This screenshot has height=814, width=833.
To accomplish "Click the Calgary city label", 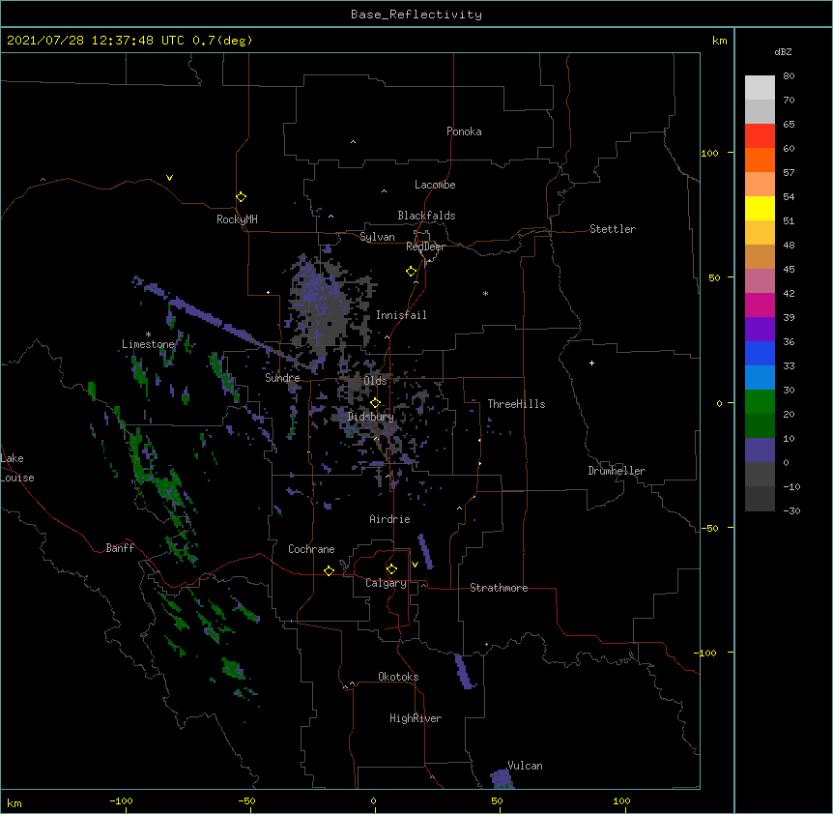I will pos(387,583).
